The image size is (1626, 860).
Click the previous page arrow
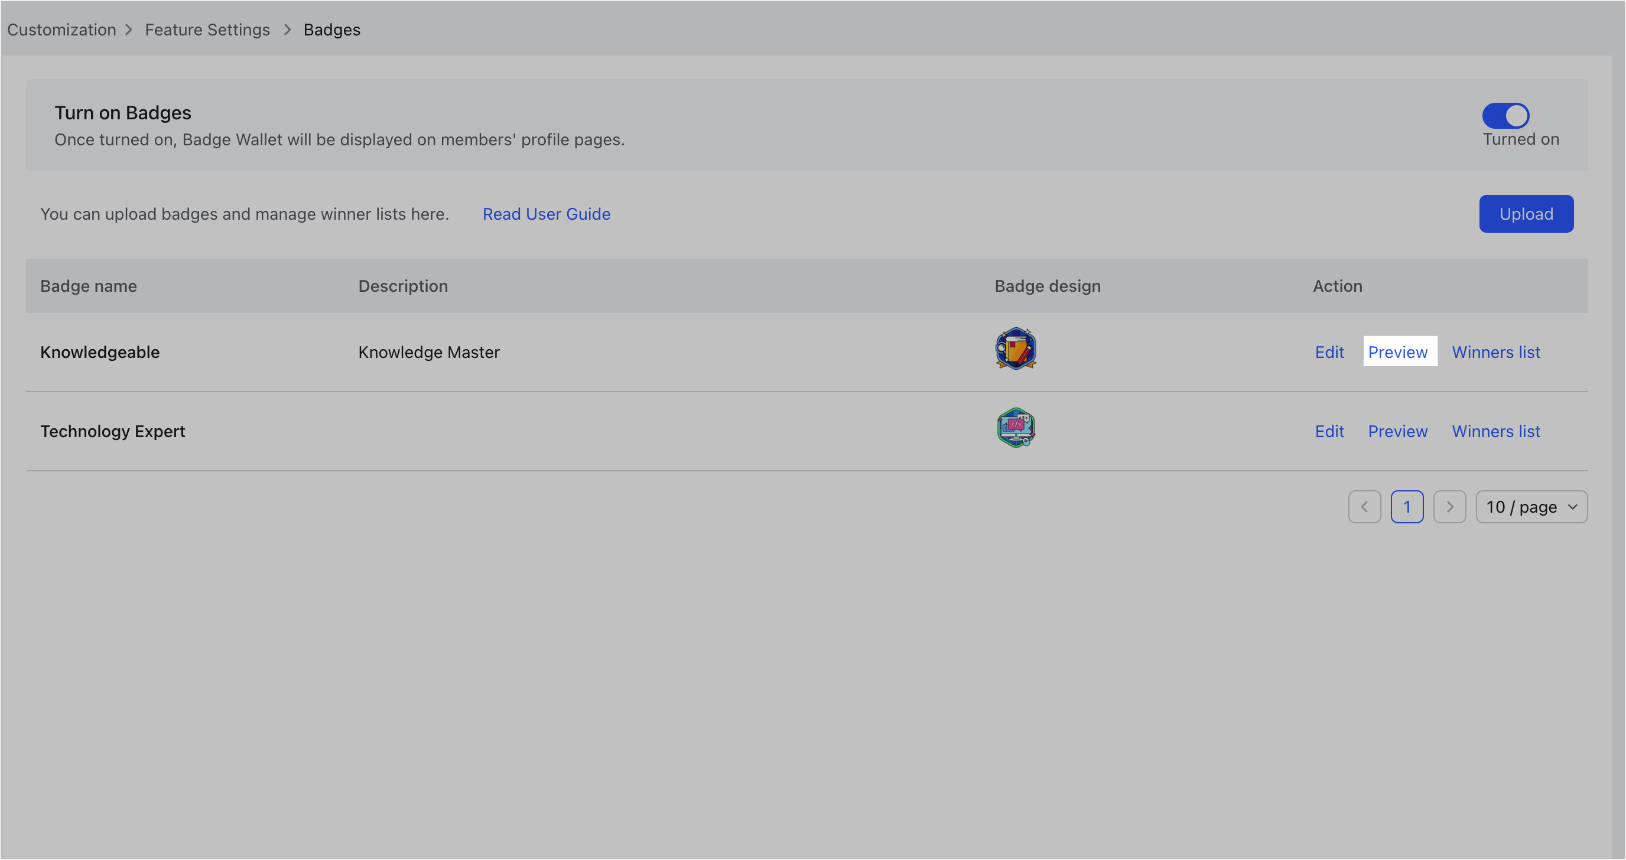pyautogui.click(x=1365, y=507)
